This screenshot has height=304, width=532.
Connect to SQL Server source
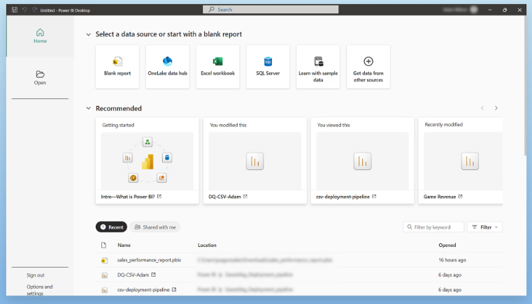pos(268,67)
